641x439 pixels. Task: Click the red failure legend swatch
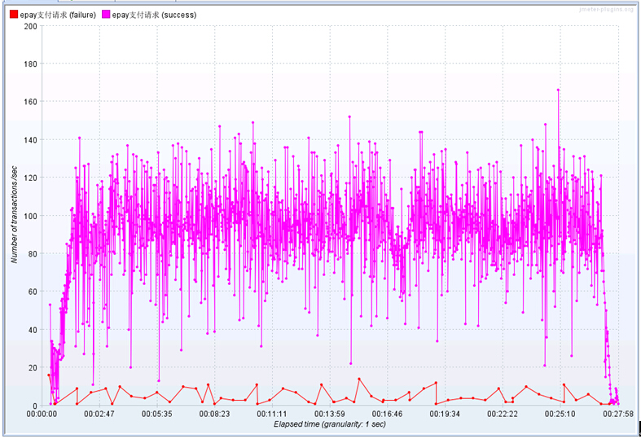[x=14, y=15]
